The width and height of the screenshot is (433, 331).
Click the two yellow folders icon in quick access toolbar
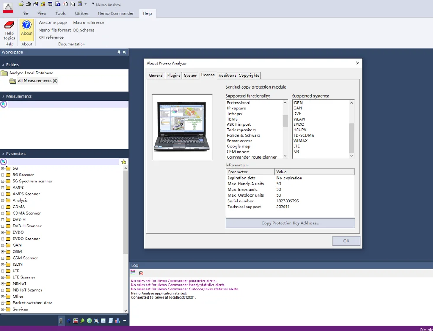(x=43, y=4)
